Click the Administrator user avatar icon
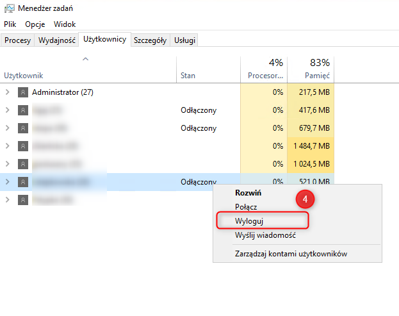Viewport: 399px width, 316px height. coord(23,92)
